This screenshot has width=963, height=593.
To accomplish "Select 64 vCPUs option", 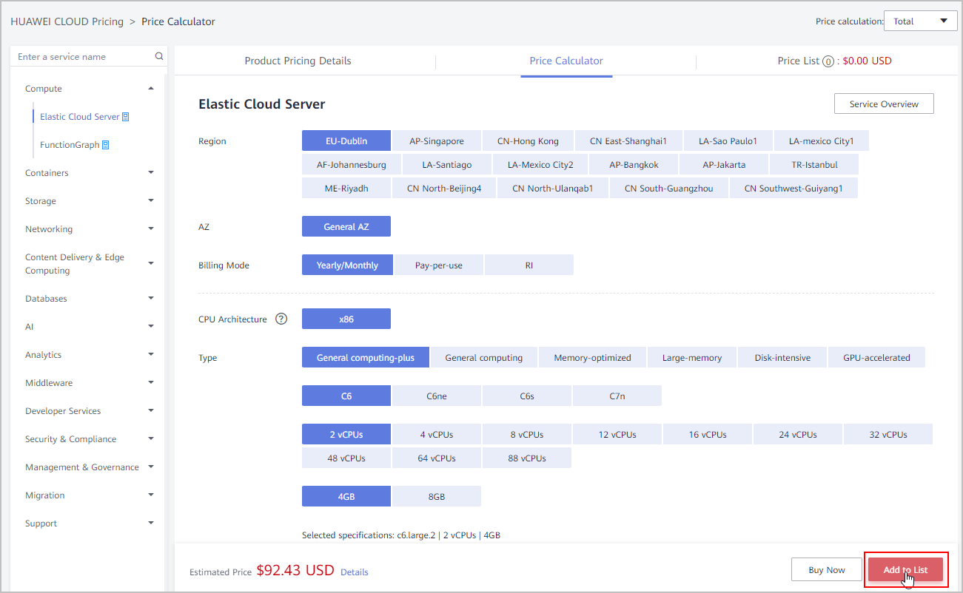I will 437,458.
